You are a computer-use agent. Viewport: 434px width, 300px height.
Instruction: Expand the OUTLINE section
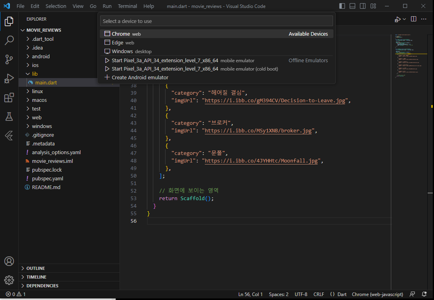point(69,268)
